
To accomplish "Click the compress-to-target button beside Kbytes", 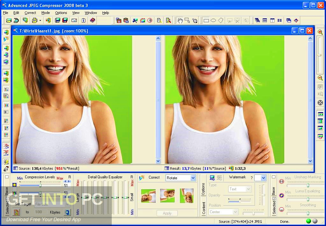I will (x=67, y=212).
